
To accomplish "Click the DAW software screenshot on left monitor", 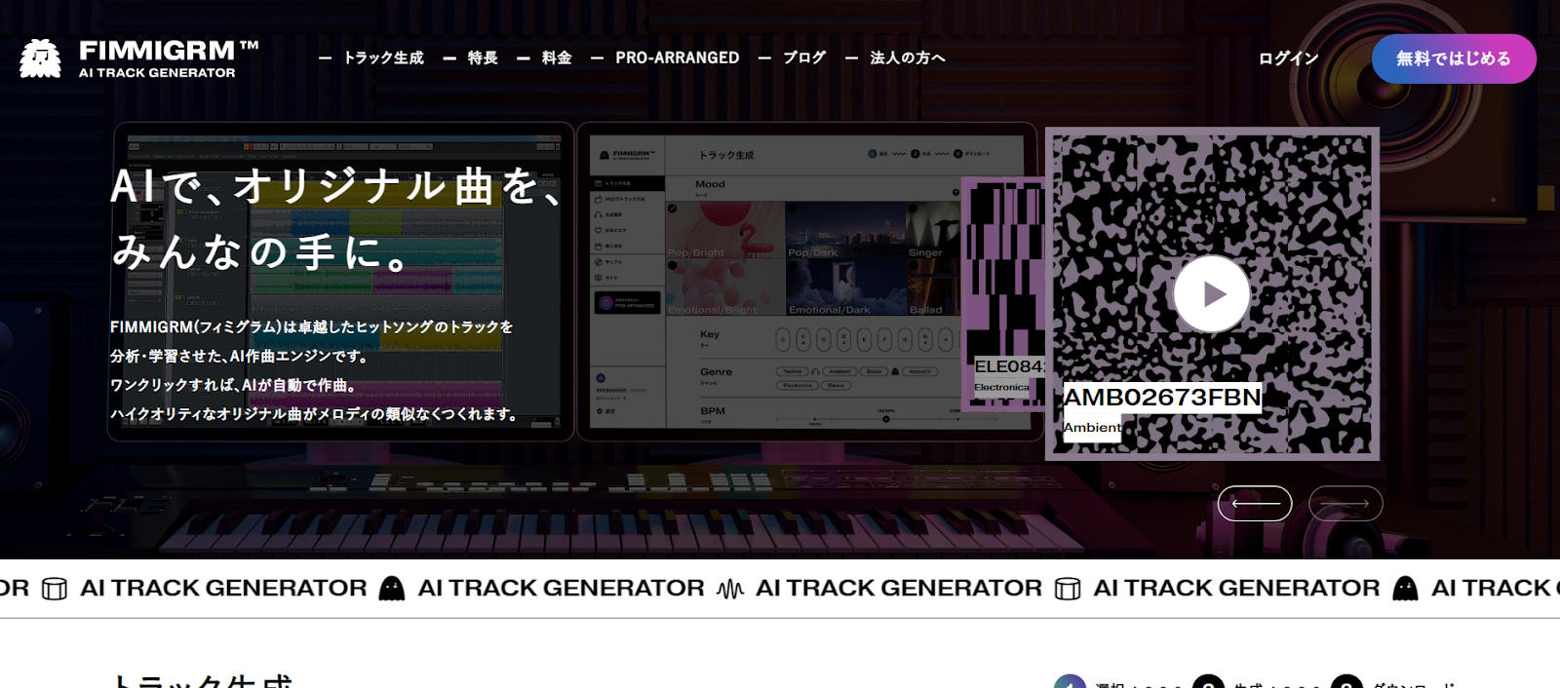I will click(x=340, y=282).
